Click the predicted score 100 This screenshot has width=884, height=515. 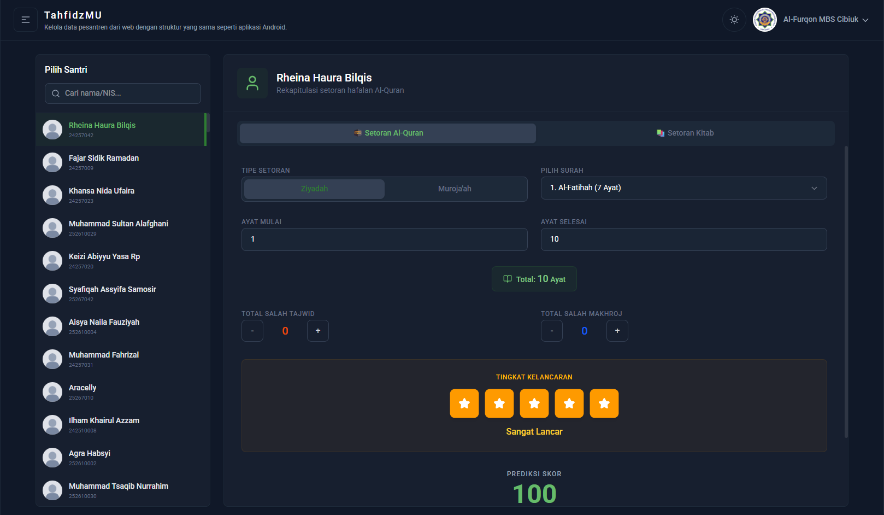[x=534, y=494]
